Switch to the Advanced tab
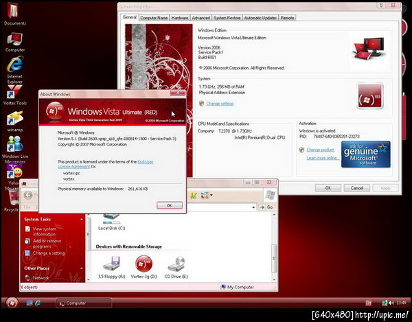The height and width of the screenshot is (322, 412). [201, 18]
